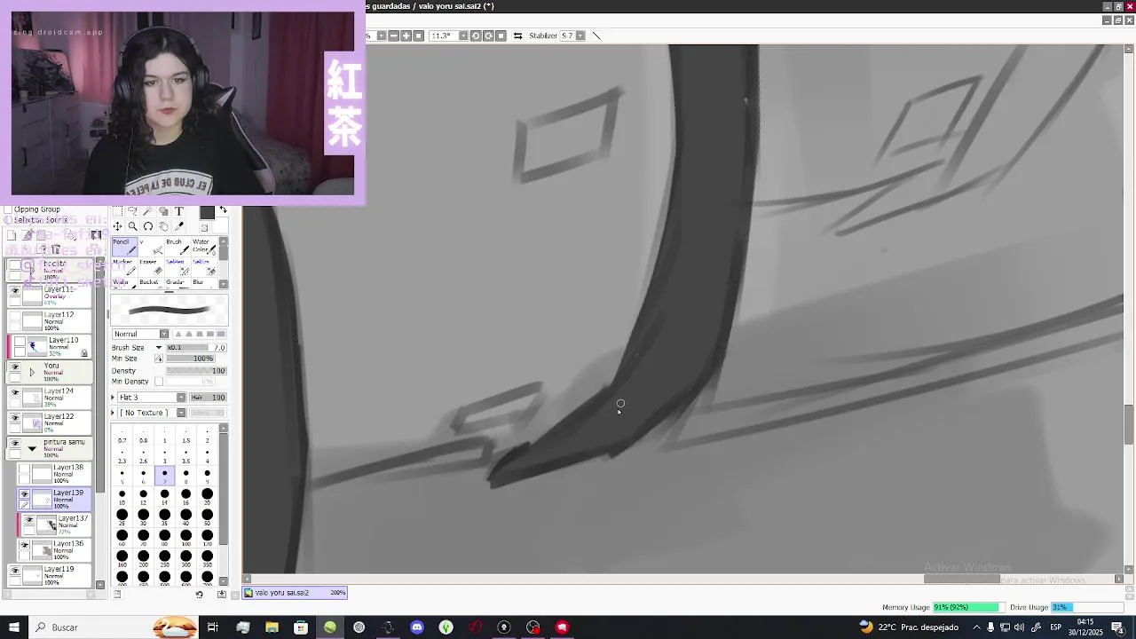Image resolution: width=1136 pixels, height=639 pixels.
Task: Collapse the pintura samu folder
Action: [32, 449]
